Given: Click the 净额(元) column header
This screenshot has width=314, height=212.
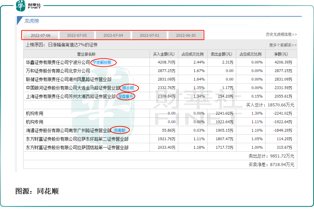Looking at the screenshot, I should point(281,54).
